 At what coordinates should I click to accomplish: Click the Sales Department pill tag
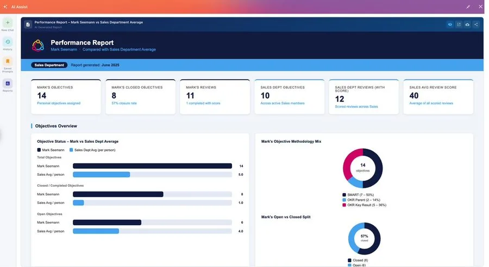pos(49,65)
